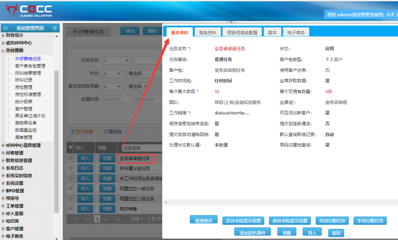The width and height of the screenshot is (398, 240).
Task: Click the sidebar pin icon
Action: pyautogui.click(x=55, y=28)
